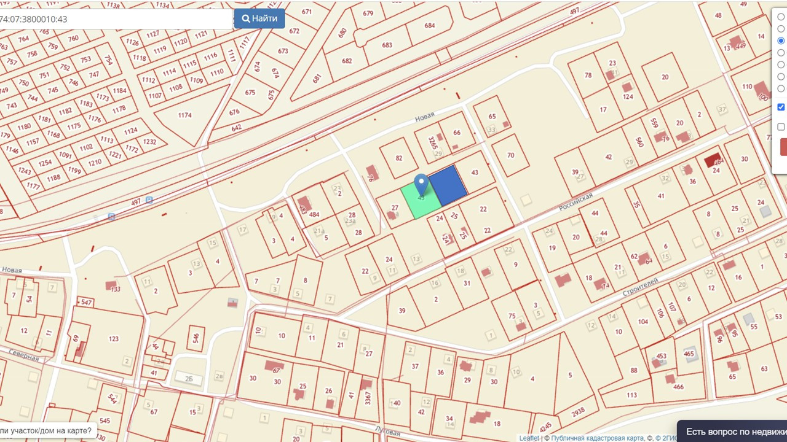Select the blue highlighted parcel
This screenshot has height=442, width=787.
[x=448, y=185]
